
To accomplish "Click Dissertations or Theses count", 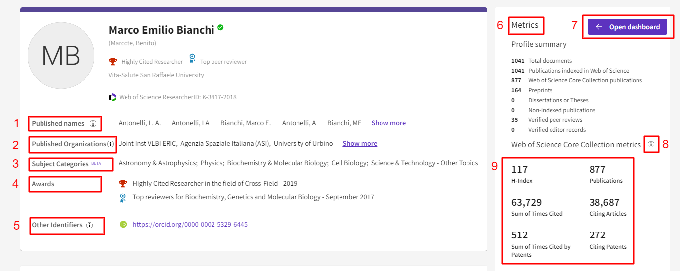I will (x=550, y=100).
